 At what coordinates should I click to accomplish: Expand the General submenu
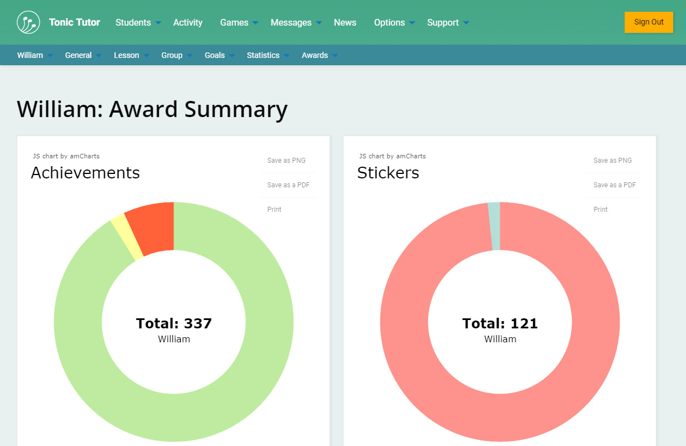[83, 55]
